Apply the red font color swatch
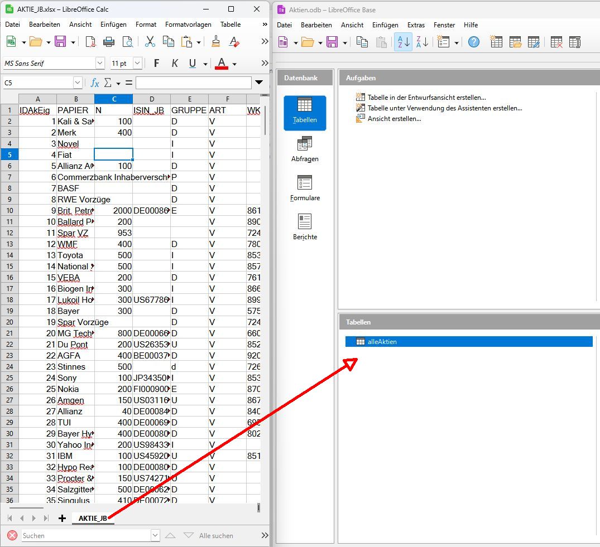Image resolution: width=600 pixels, height=547 pixels. (x=222, y=64)
